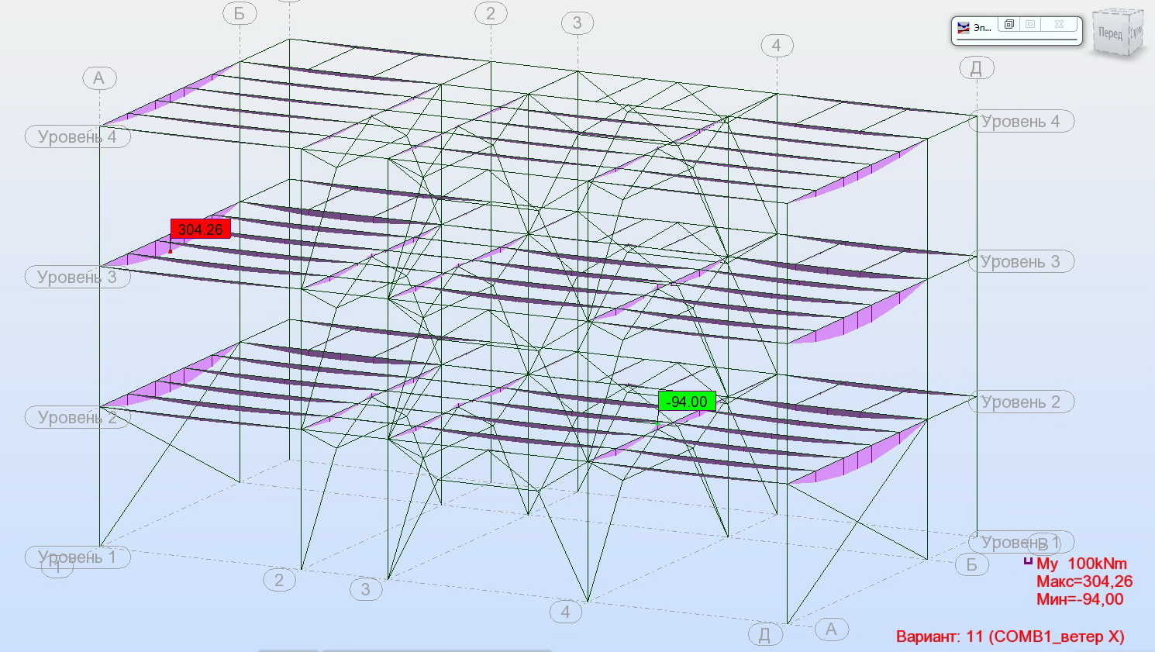The height and width of the screenshot is (652, 1155).
Task: Select the top grid axis 3 bubble
Action: point(577,23)
